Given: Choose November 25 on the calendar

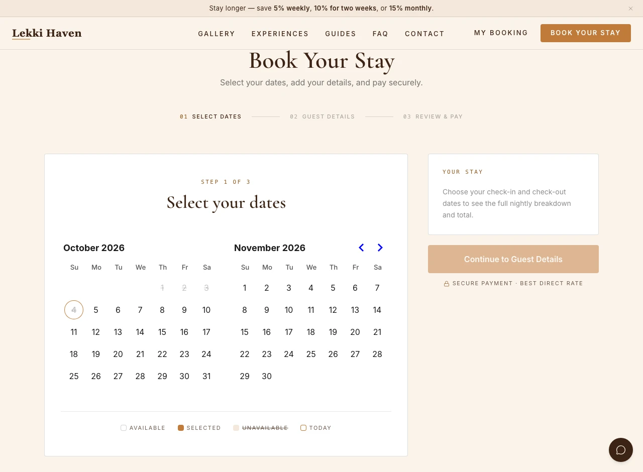Looking at the screenshot, I should 311,354.
